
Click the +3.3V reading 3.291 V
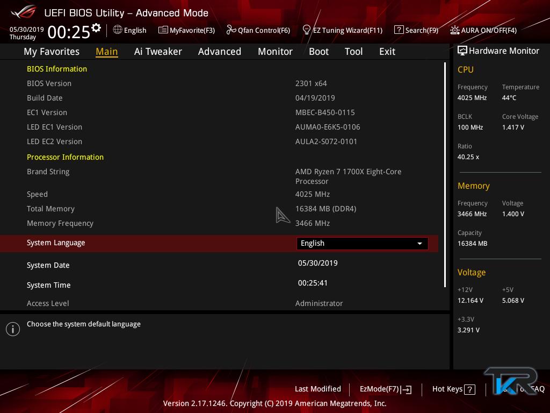[x=468, y=330]
